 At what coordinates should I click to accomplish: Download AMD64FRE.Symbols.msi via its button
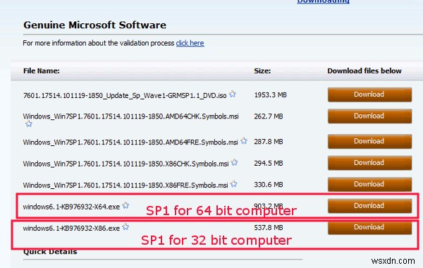pyautogui.click(x=369, y=141)
